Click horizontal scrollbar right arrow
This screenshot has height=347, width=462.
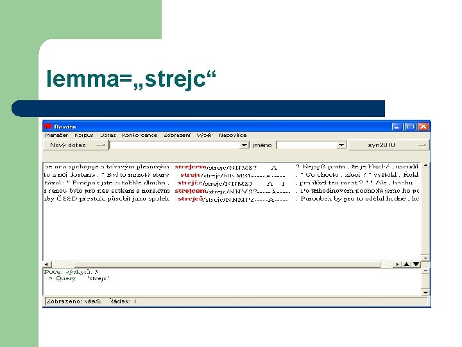point(397,264)
